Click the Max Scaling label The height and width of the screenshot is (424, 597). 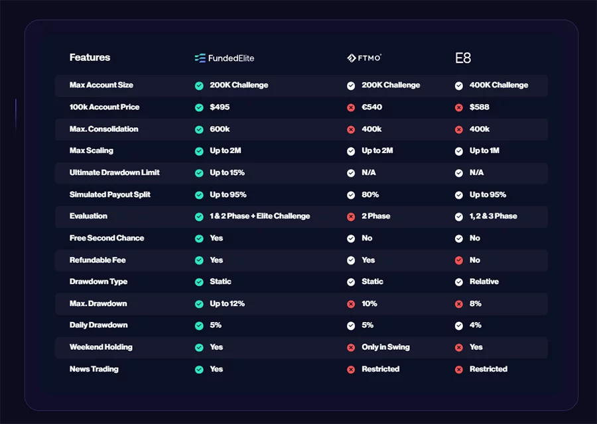coord(92,150)
